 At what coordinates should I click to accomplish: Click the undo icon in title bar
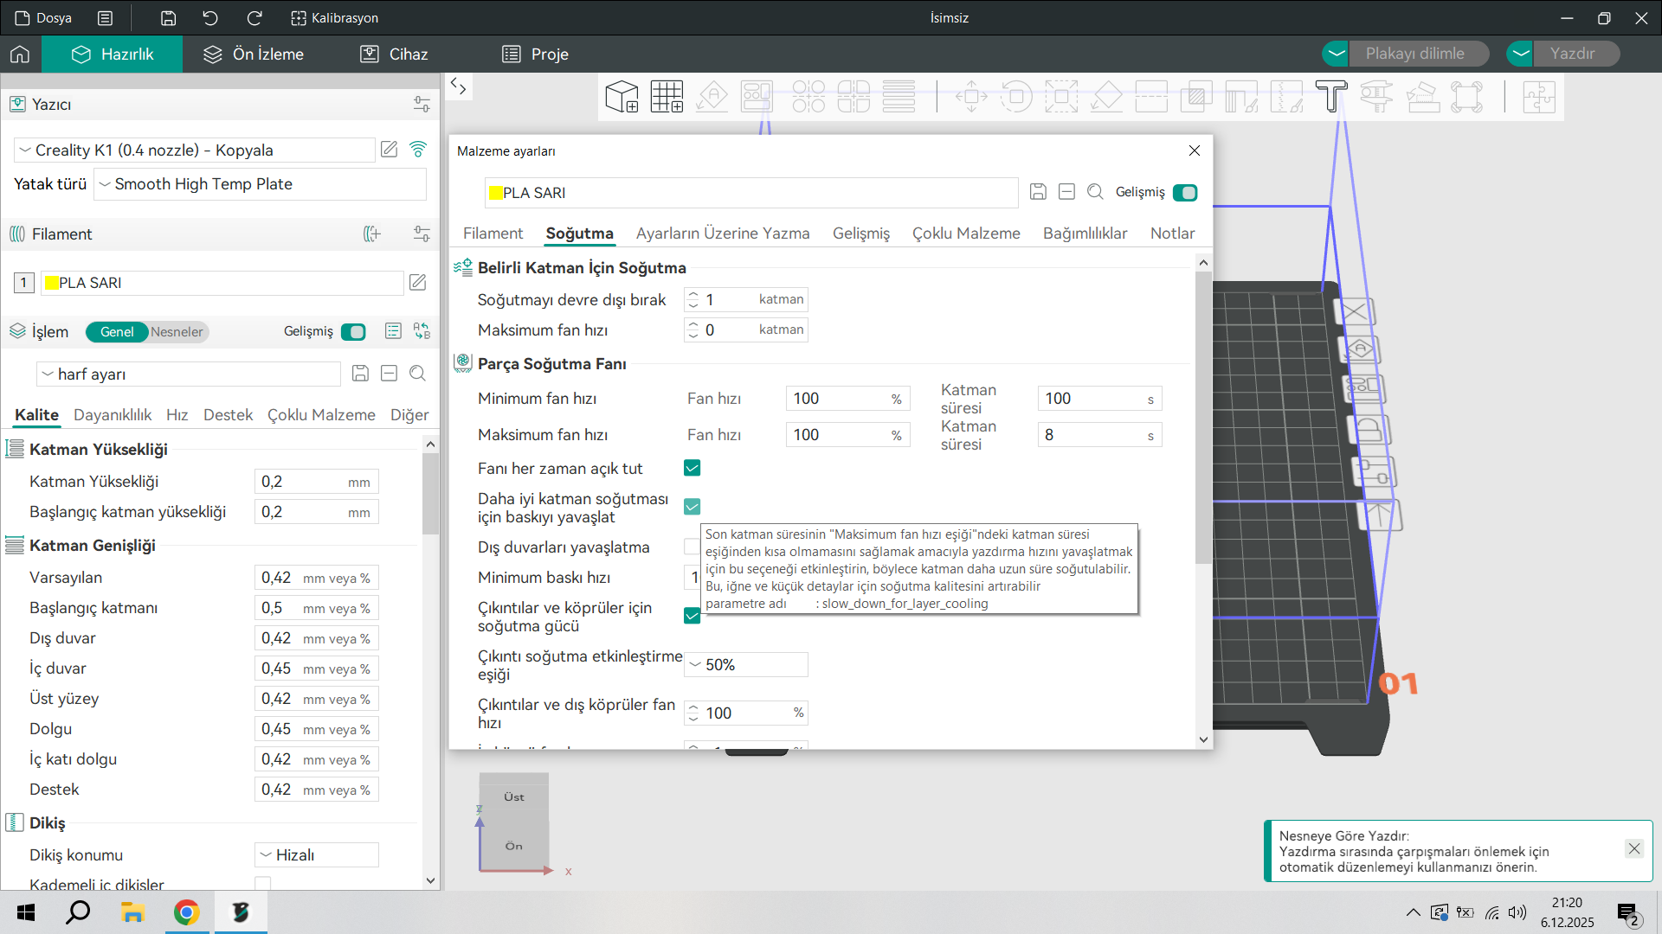tap(210, 18)
